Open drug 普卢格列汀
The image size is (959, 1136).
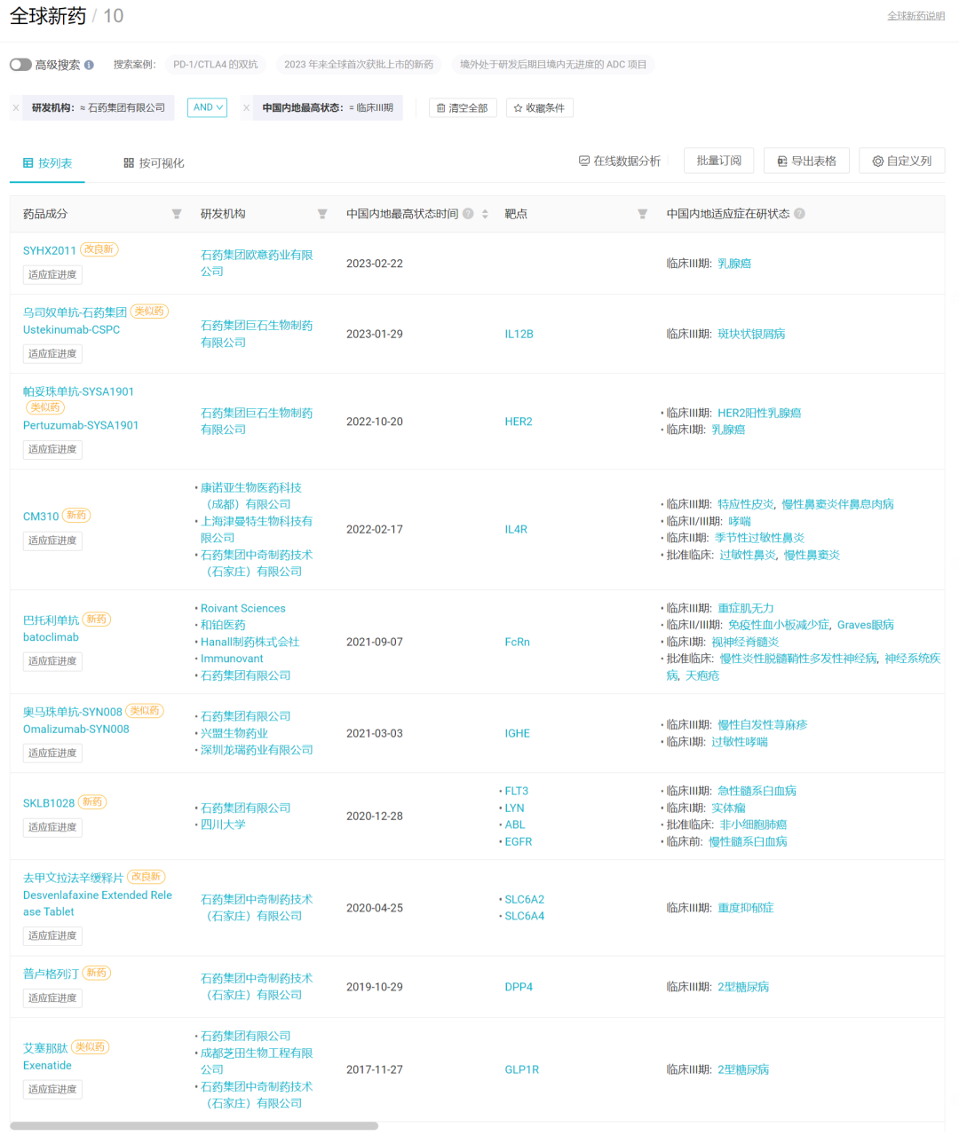coord(51,974)
